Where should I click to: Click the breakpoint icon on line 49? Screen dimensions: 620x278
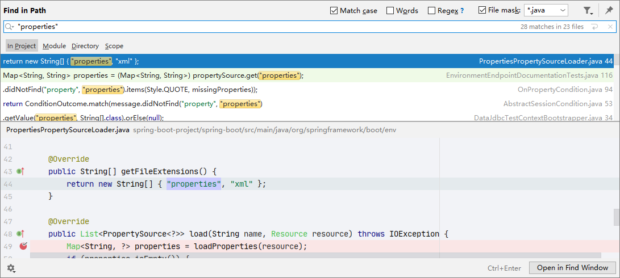23,246
